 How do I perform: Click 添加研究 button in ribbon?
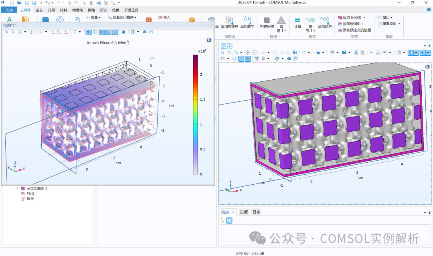(325, 22)
